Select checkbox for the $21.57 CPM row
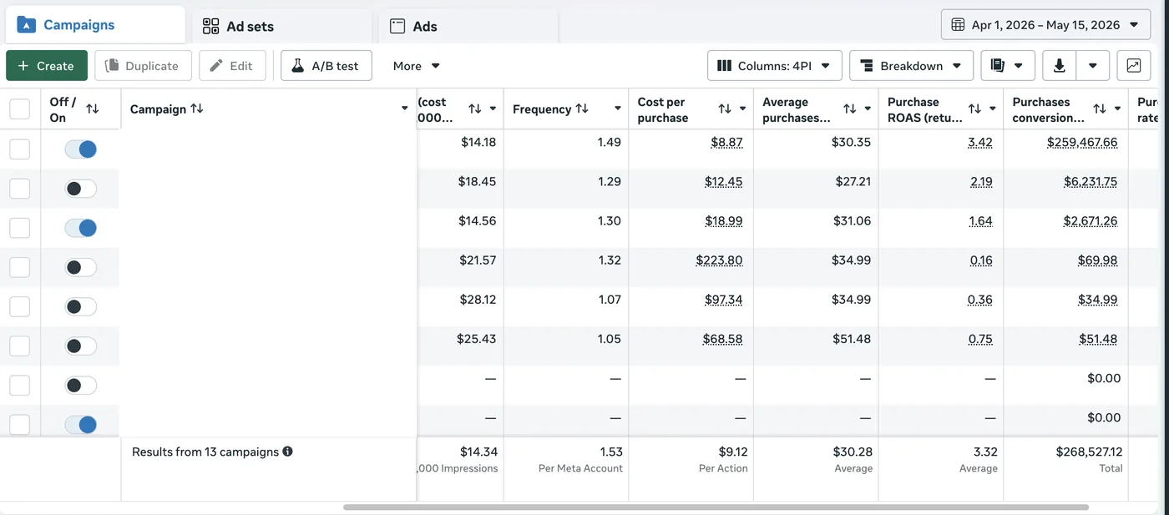This screenshot has height=515, width=1169. click(x=19, y=267)
